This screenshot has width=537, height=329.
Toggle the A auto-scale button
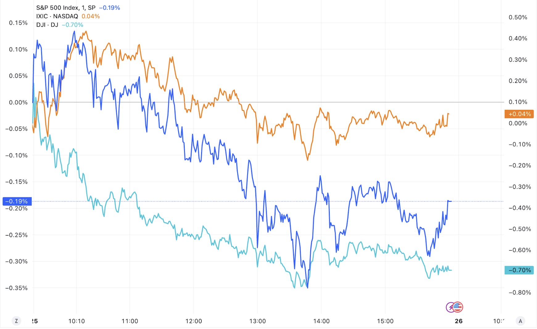tap(520, 321)
